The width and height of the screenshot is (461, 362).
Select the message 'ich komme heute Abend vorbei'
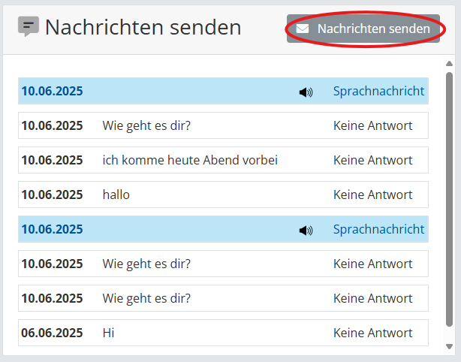(x=190, y=160)
